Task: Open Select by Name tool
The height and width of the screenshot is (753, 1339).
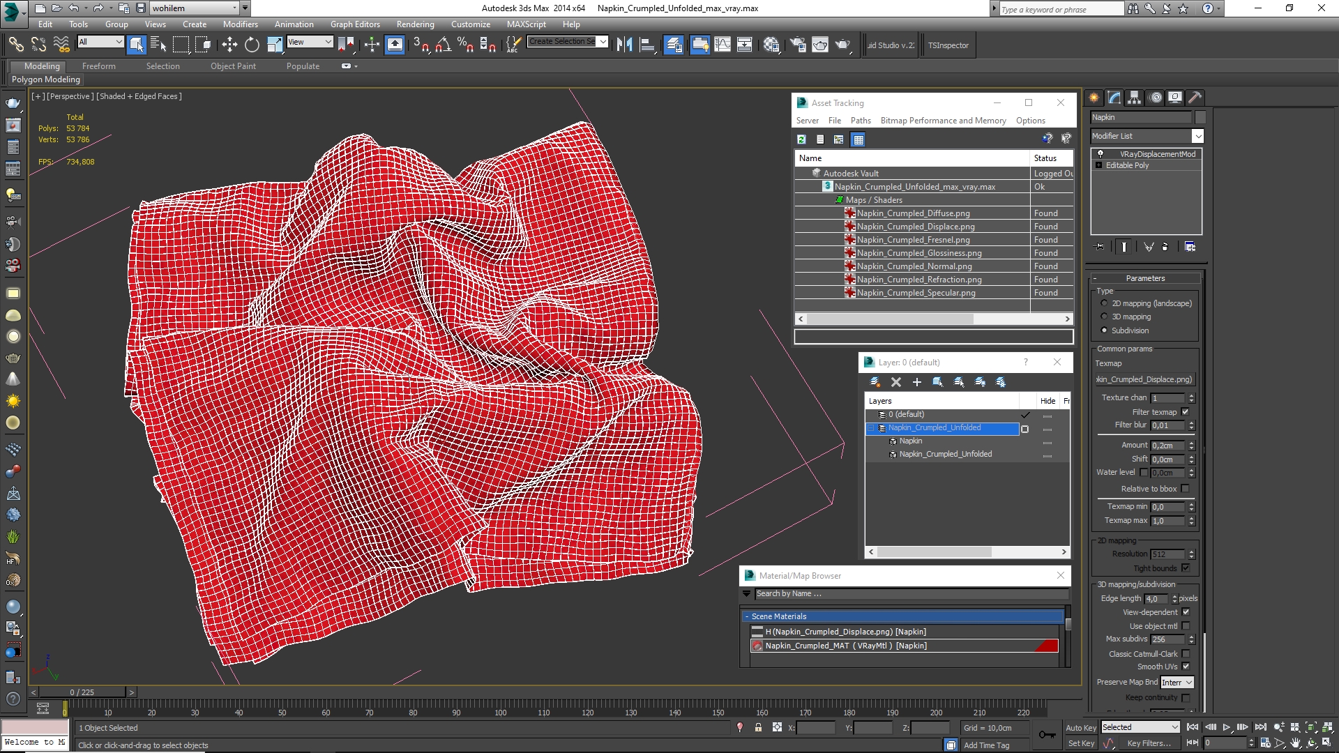Action: (158, 45)
